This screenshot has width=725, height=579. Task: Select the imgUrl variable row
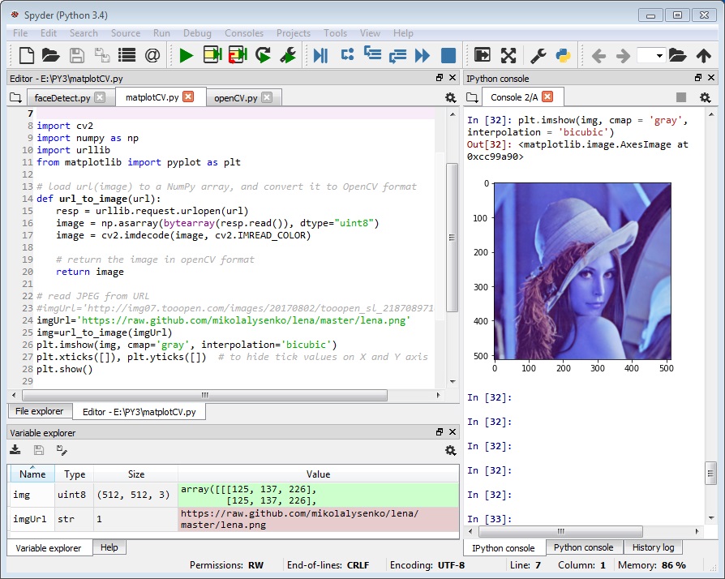coord(234,519)
